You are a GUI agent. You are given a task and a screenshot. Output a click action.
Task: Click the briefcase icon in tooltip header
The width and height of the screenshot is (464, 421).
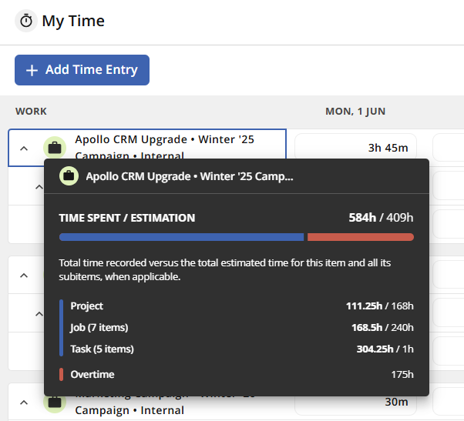click(69, 176)
